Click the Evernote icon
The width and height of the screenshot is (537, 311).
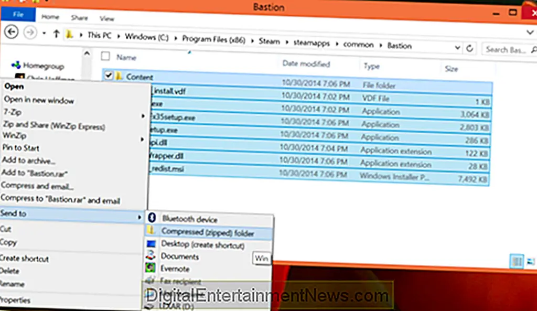click(x=150, y=267)
